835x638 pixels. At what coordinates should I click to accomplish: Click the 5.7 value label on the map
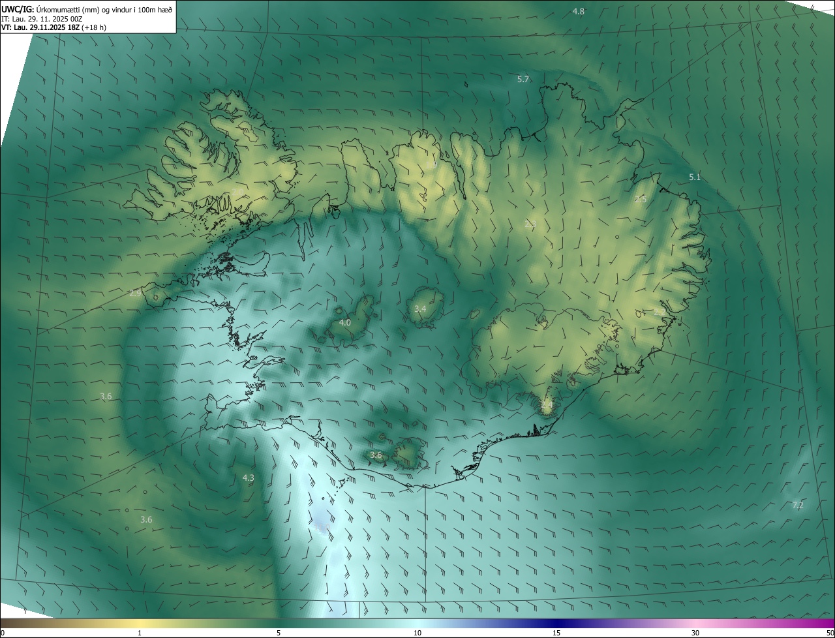click(x=523, y=79)
